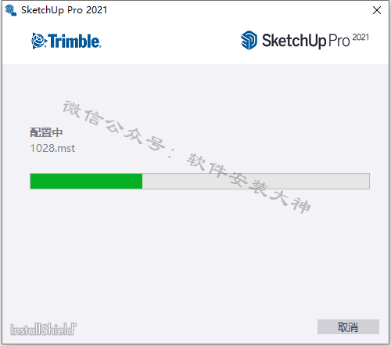This screenshot has height=346, width=391.
Task: Click the green filled progress bar portion
Action: (x=86, y=181)
